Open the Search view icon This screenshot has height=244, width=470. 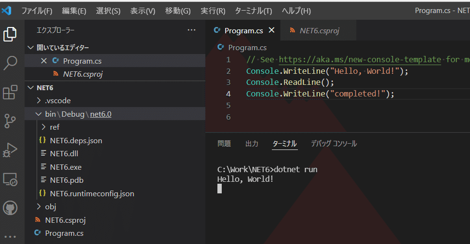pyautogui.click(x=10, y=63)
